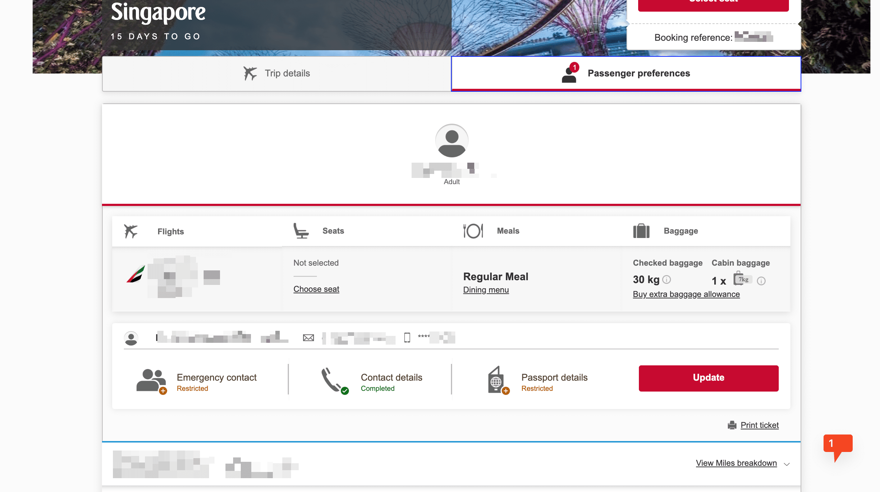Expand Miles breakdown chevron
This screenshot has width=880, height=492.
[x=787, y=464]
